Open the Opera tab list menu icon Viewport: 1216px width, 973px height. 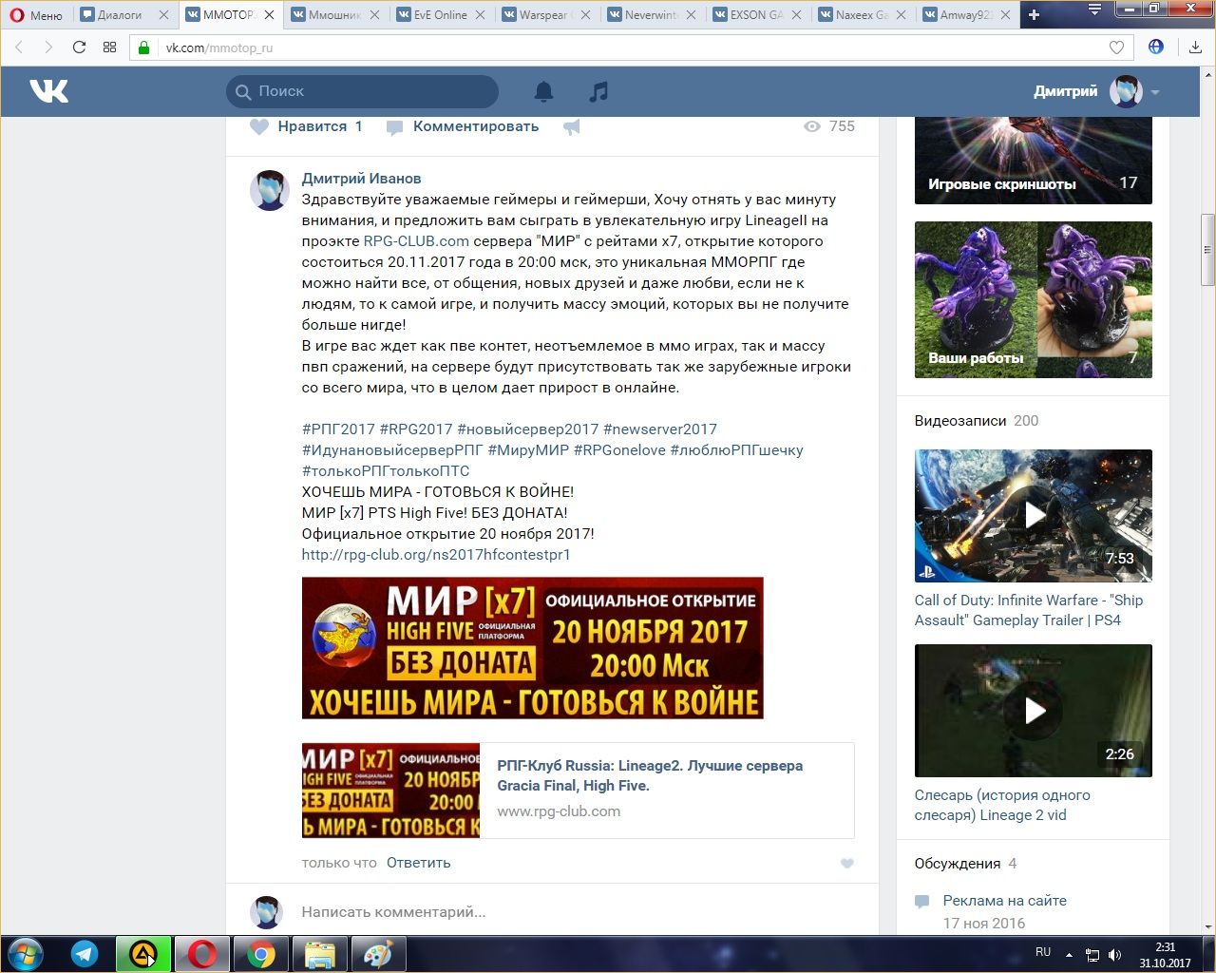1095,10
